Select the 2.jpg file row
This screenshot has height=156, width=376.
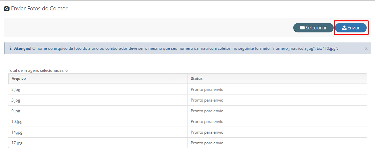click(x=187, y=90)
